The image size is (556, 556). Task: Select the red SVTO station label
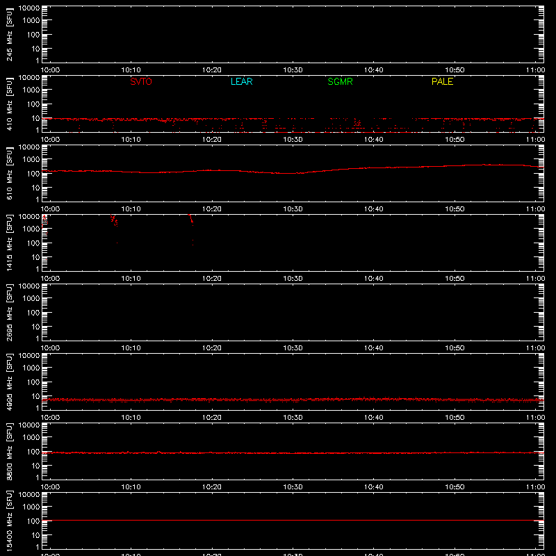pyautogui.click(x=141, y=81)
